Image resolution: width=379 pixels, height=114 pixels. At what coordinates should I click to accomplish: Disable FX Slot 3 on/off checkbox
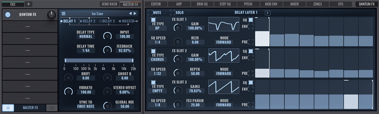point(153,82)
